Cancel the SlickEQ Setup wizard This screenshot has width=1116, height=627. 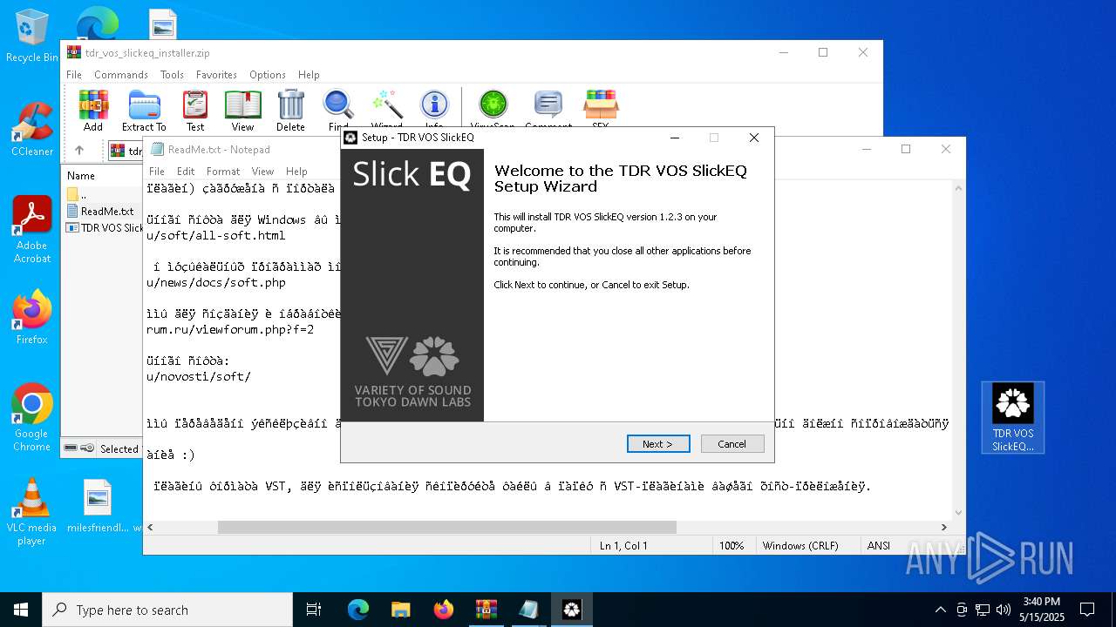732,444
